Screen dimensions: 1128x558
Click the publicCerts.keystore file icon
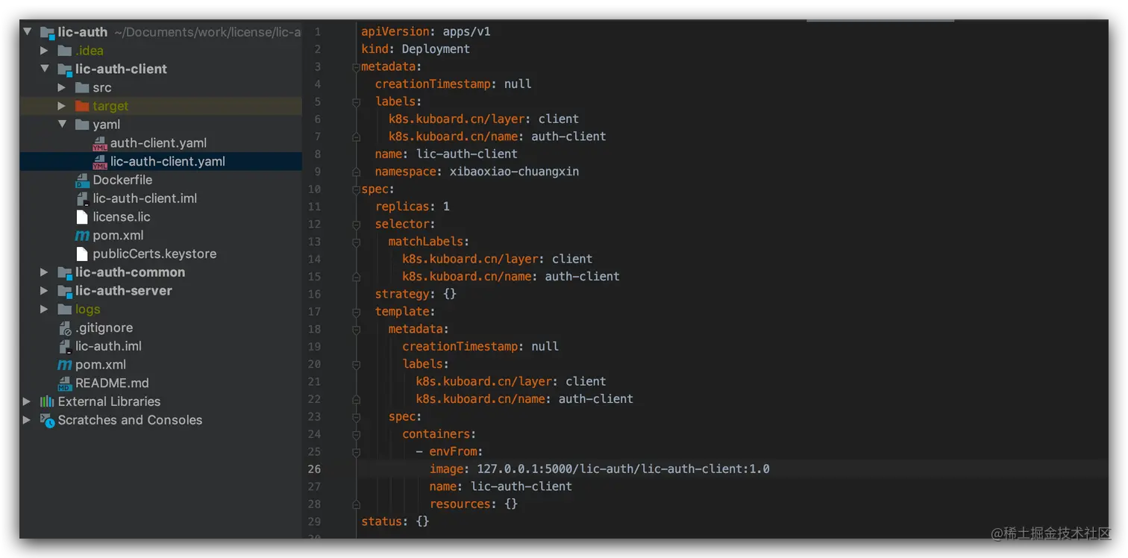[82, 254]
